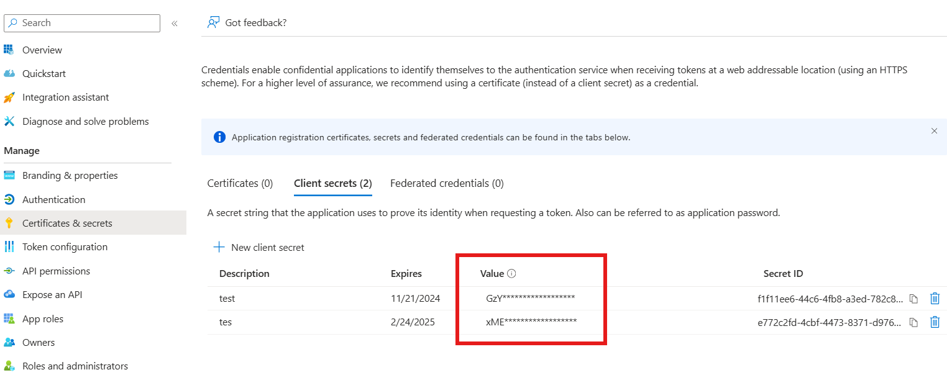This screenshot has width=947, height=380.
Task: Open the Owners page
Action: pyautogui.click(x=37, y=342)
